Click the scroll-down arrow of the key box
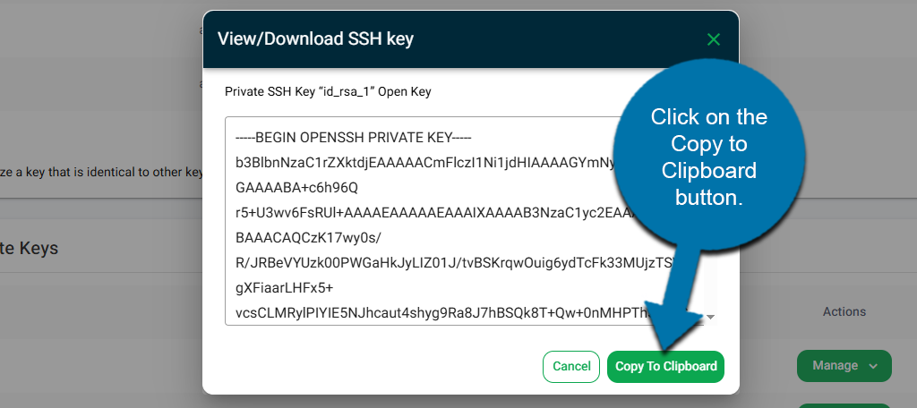The width and height of the screenshot is (917, 408). pyautogui.click(x=710, y=317)
